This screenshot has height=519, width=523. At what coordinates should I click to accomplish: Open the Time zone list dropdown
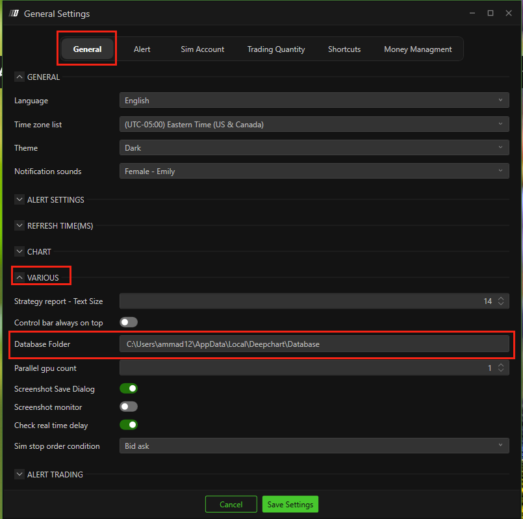pos(314,124)
